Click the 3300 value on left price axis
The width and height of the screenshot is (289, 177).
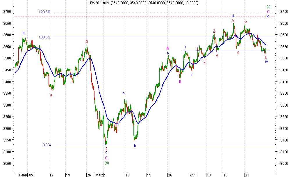(x=7, y=105)
